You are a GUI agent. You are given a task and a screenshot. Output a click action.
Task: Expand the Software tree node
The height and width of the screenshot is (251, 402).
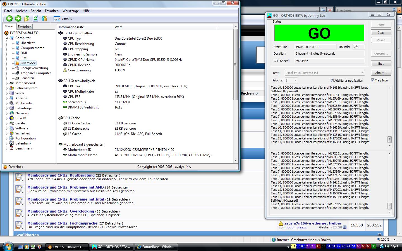point(7,128)
